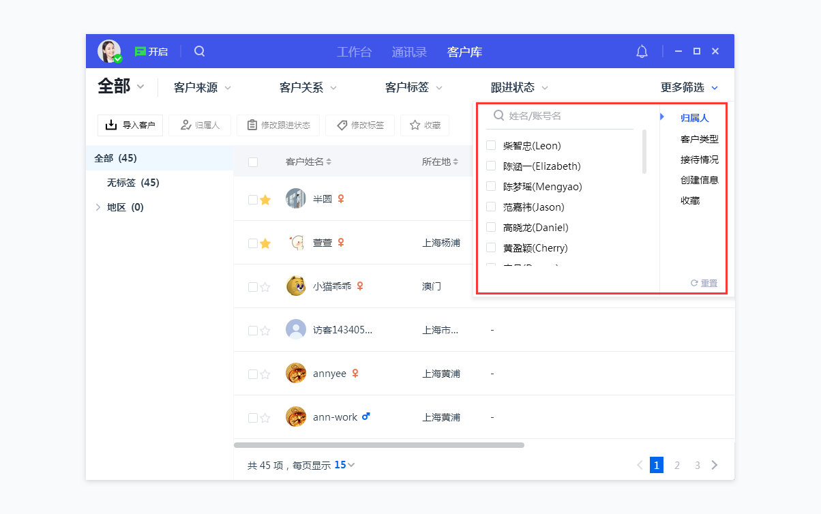Select the 接待情况 filter category

pos(700,160)
